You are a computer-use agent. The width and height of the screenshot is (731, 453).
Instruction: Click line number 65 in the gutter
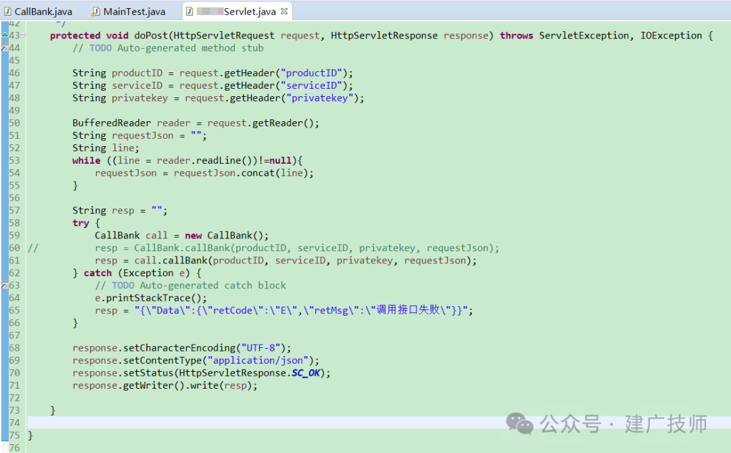(x=14, y=310)
